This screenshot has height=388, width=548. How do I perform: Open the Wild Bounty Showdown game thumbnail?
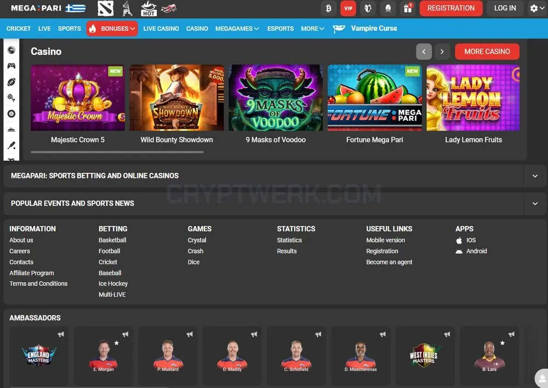pos(176,98)
